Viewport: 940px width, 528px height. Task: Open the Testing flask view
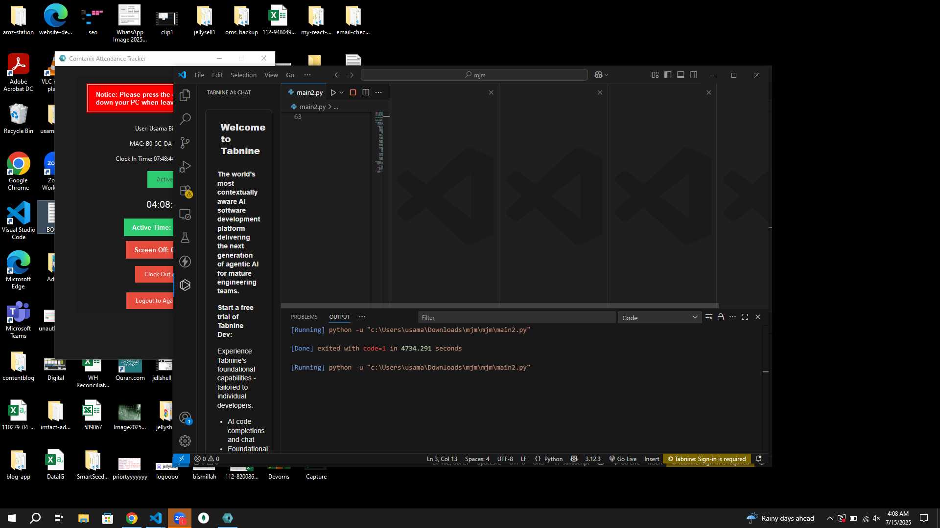tap(185, 238)
